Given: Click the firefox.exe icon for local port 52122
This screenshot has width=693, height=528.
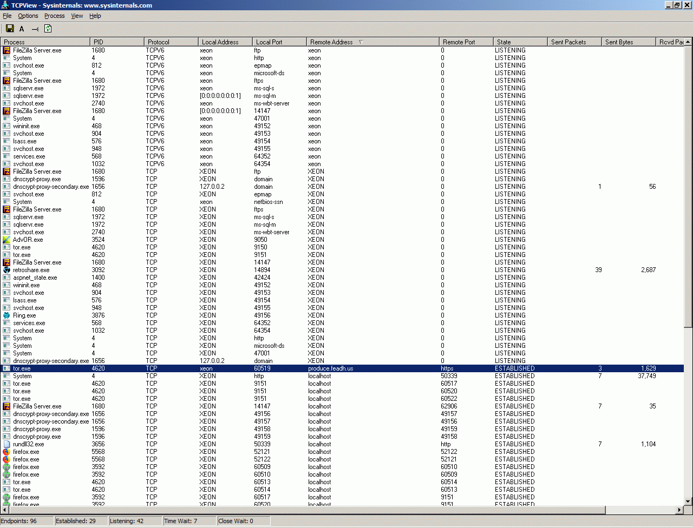Looking at the screenshot, I should click(6, 459).
